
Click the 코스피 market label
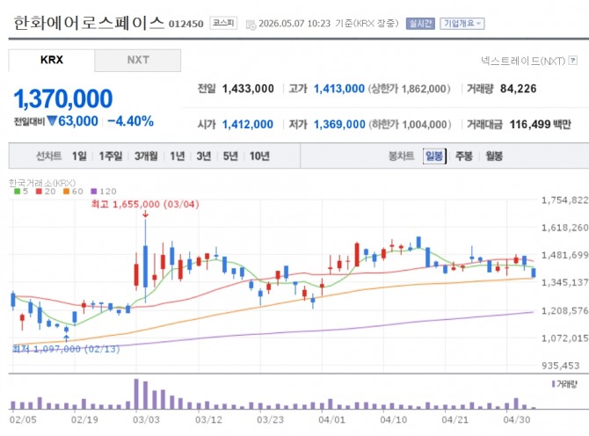(x=223, y=23)
